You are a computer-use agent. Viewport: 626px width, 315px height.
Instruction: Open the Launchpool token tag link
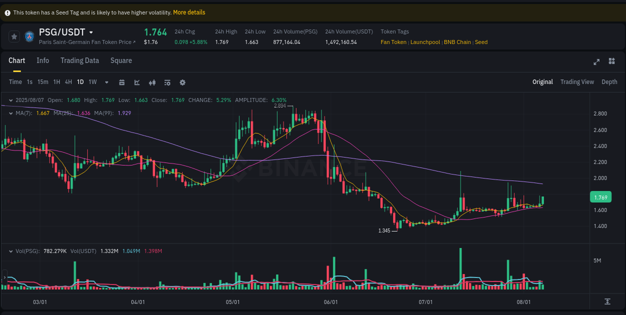(425, 42)
